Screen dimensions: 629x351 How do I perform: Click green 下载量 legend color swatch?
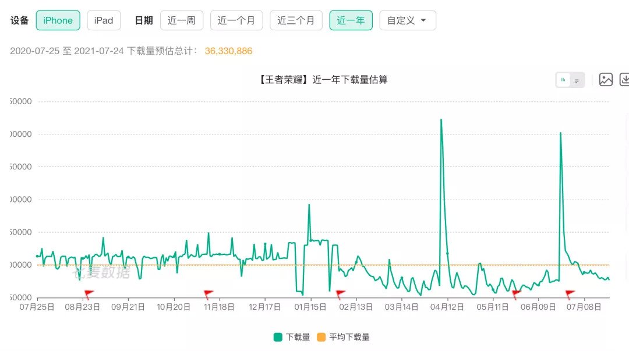point(278,337)
